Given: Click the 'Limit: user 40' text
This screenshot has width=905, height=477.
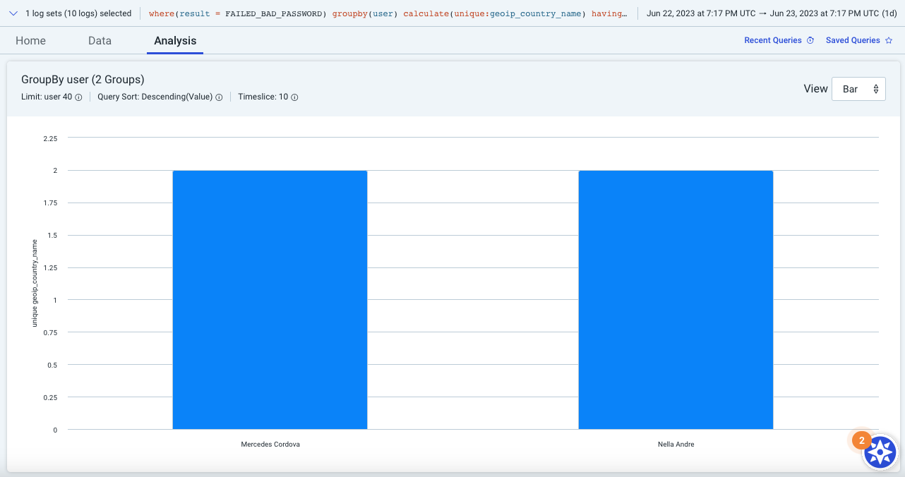Looking at the screenshot, I should (47, 97).
